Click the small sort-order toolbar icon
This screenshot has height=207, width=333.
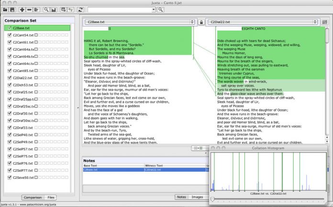point(70,10)
